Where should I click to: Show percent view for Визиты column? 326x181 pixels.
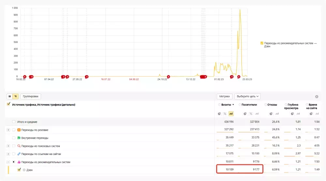pyautogui.click(x=225, y=114)
